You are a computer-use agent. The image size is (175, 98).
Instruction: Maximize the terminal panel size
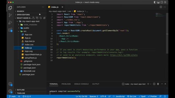pos(162,84)
